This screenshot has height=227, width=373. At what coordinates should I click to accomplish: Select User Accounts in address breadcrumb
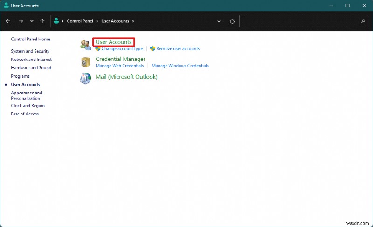115,21
